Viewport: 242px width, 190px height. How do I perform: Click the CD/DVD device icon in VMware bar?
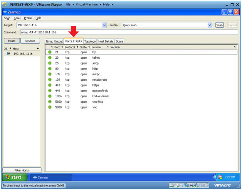pyautogui.click(x=176, y=185)
